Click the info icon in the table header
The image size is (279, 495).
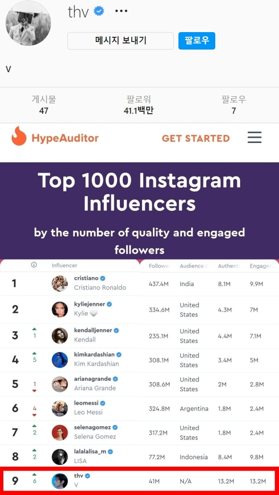pos(34,265)
